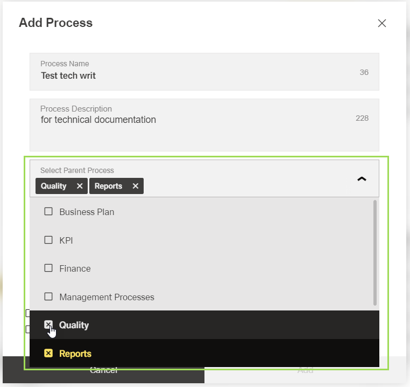Screen dimensions: 410x387
Task: Select the Management Processes option label
Action: pyautogui.click(x=107, y=297)
